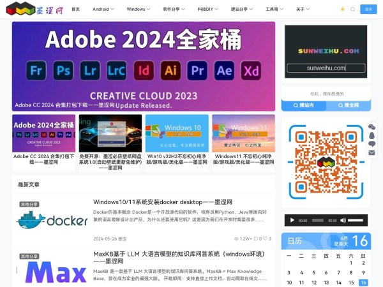383x287 pixels.
Task: Open small Adobe 2024全家桶 card thumbnail
Action: [x=43, y=133]
